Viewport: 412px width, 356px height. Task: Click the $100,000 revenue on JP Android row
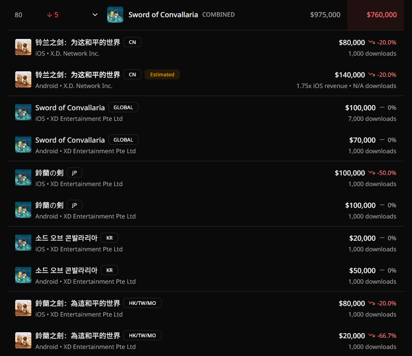(360, 205)
